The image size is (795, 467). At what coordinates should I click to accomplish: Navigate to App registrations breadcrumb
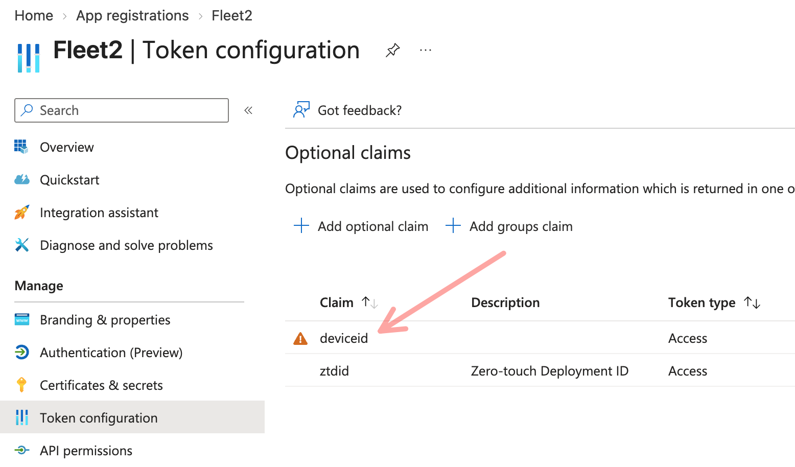click(132, 16)
